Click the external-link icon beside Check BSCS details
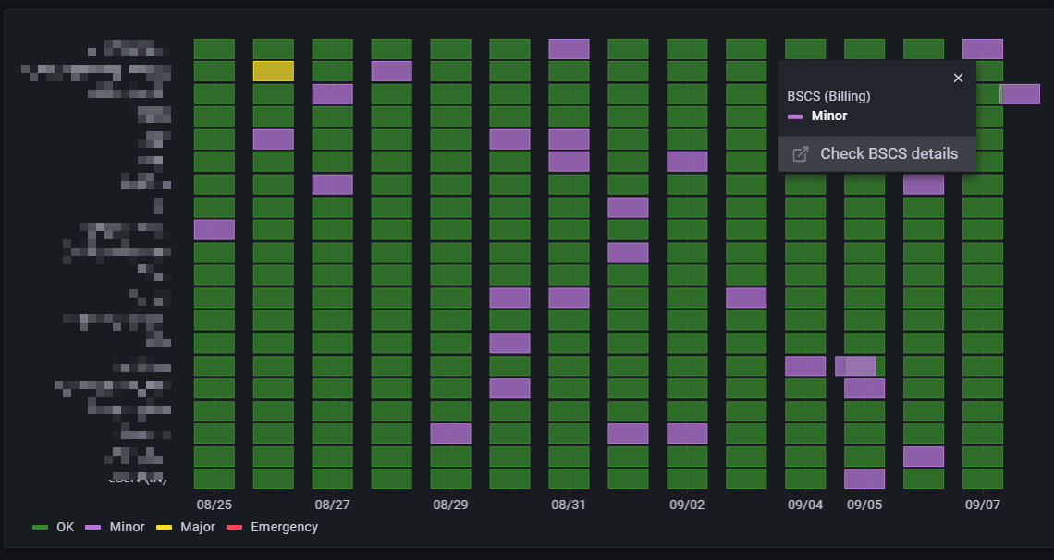Image resolution: width=1054 pixels, height=560 pixels. pos(799,153)
